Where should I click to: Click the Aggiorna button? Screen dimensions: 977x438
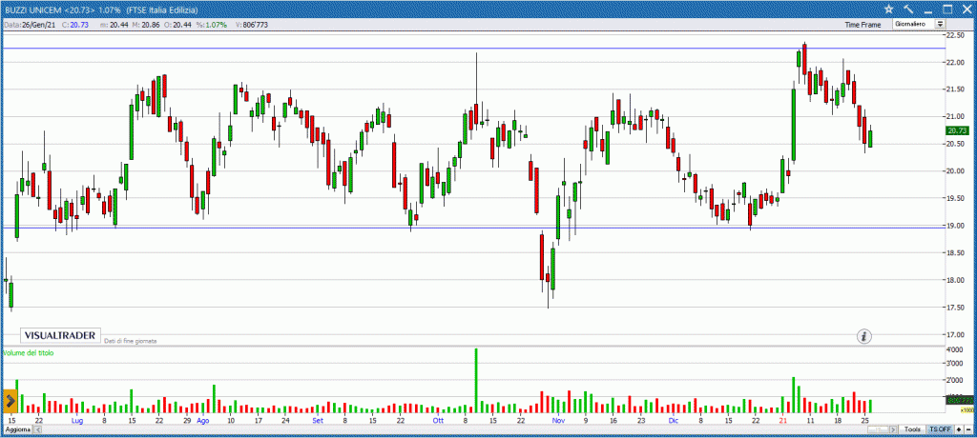[15, 430]
